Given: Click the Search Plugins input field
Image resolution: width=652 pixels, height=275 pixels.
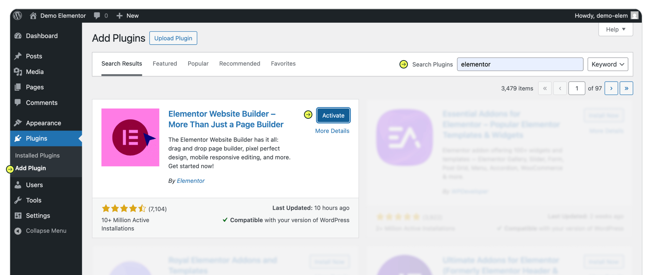Looking at the screenshot, I should [520, 64].
